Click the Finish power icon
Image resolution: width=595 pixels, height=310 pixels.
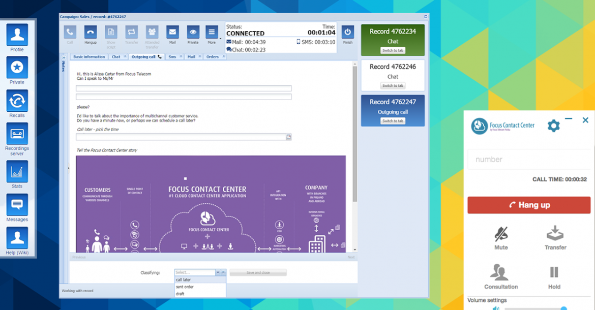pos(347,32)
